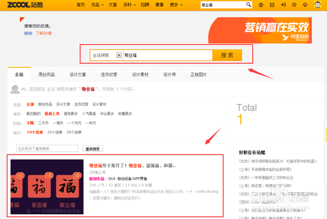
Task: Open your profile via the avatar
Action: coord(317,5)
